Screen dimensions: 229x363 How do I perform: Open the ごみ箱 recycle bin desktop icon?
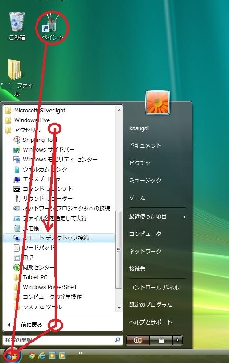coord(16,26)
